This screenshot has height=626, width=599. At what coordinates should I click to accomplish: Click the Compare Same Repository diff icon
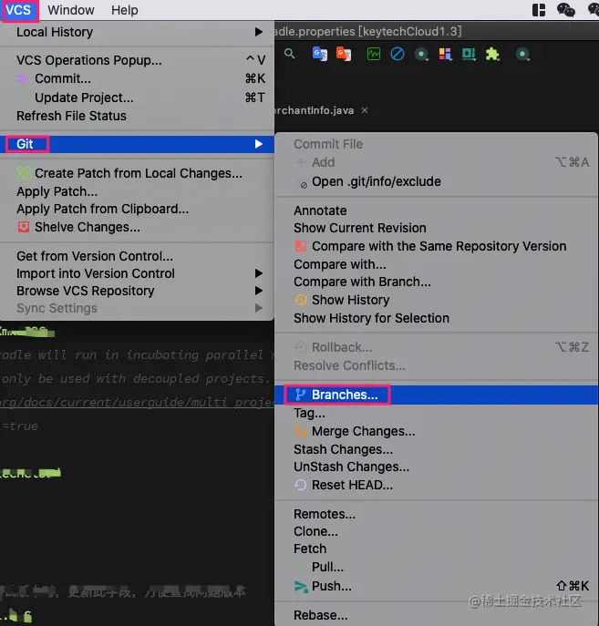tap(301, 246)
